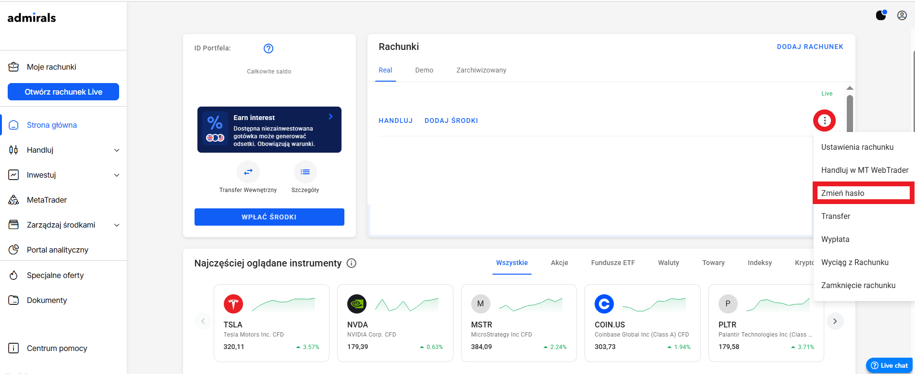
Task: Click DODAJ ŚRODKI account link
Action: tap(451, 121)
